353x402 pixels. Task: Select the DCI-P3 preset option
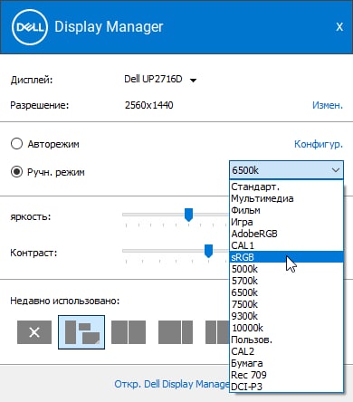click(286, 387)
